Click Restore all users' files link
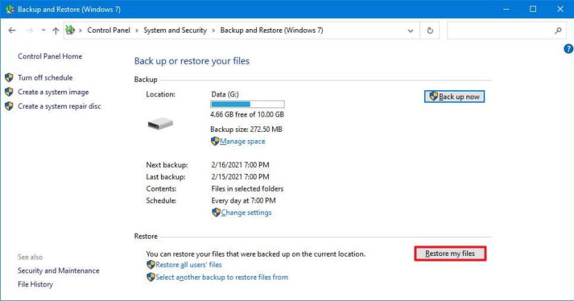The image size is (574, 301). tap(189, 265)
